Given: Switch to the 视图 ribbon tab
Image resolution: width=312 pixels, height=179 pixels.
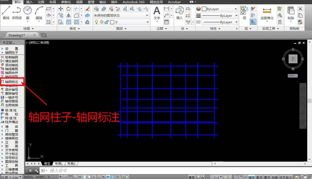Looking at the screenshot, I should pos(79,2).
